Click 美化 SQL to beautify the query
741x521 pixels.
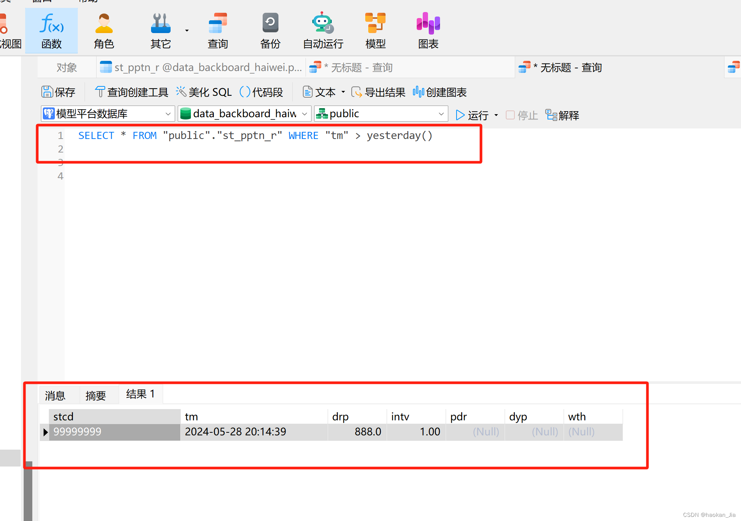click(x=204, y=92)
